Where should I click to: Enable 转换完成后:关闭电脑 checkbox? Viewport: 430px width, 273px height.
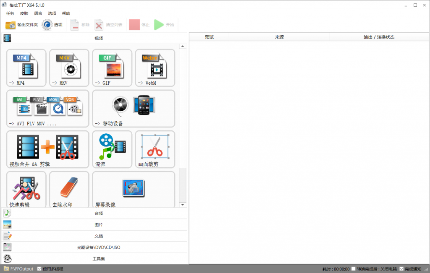[354, 269]
